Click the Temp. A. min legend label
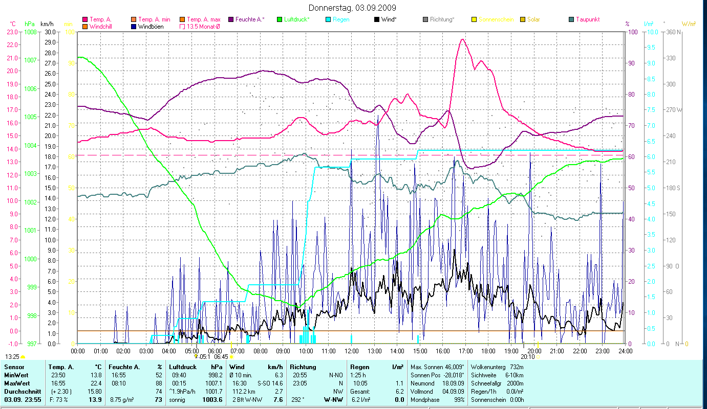Viewport: 707px width, 409px height. coord(154,19)
